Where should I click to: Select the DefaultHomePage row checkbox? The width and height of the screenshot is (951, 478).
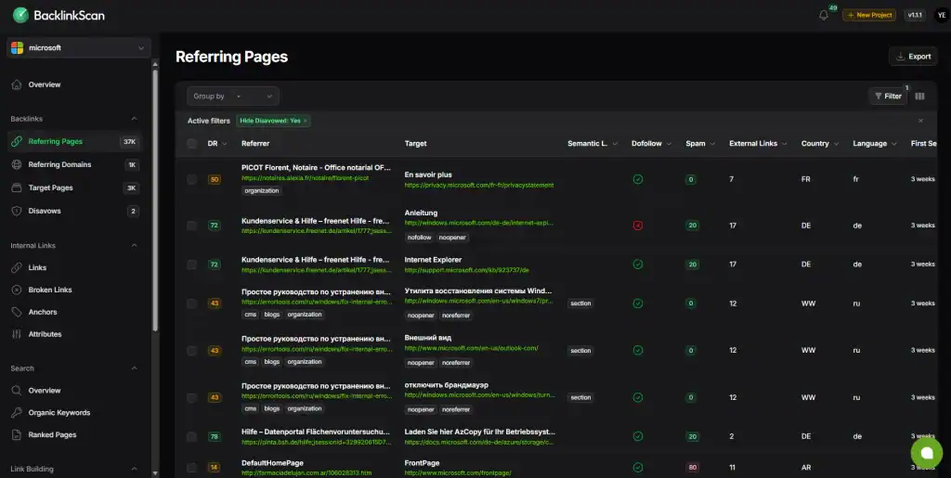[x=191, y=467]
